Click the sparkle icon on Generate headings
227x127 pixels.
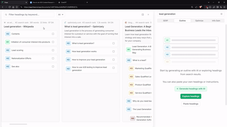[177, 89]
